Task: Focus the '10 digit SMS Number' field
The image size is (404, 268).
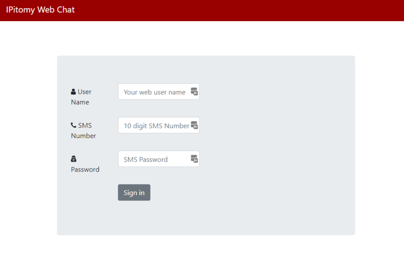Action: 154,126
